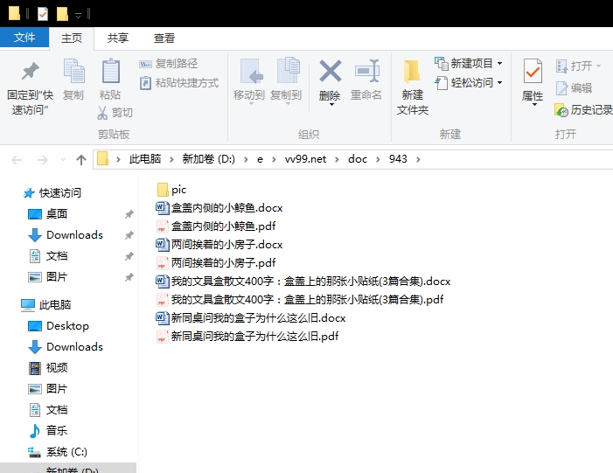Screen dimensions: 613x473
Task: Click the Properties (属性) checkmark icon
Action: (x=533, y=71)
